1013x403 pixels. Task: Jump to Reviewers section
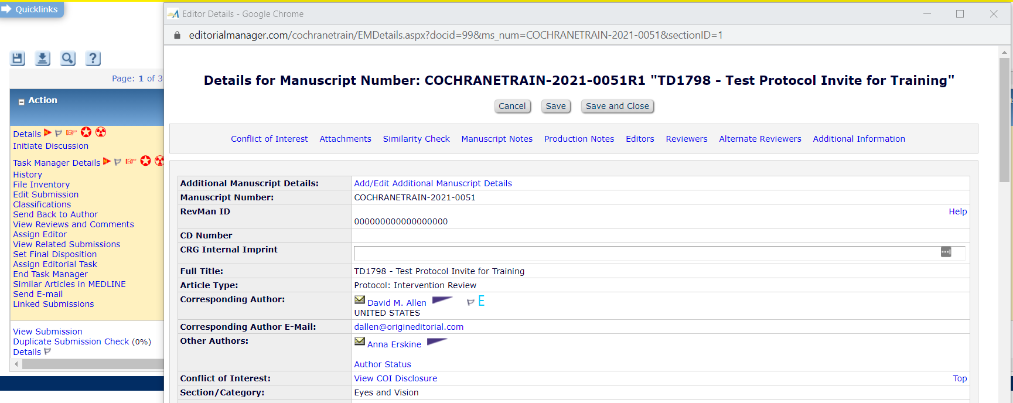click(x=686, y=139)
